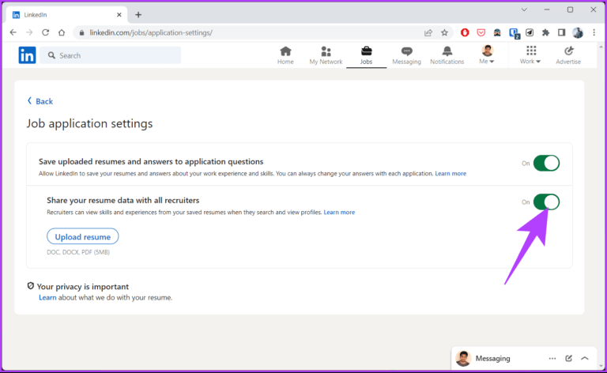This screenshot has height=373, width=607.
Task: Open a new browser tab
Action: [138, 15]
